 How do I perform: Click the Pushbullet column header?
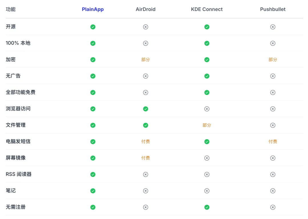[x=273, y=9]
